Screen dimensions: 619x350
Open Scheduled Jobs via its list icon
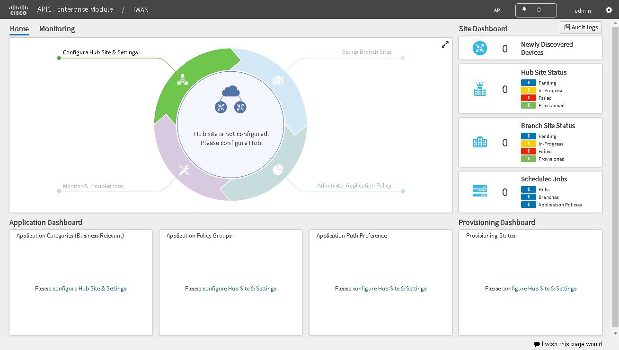click(x=480, y=191)
